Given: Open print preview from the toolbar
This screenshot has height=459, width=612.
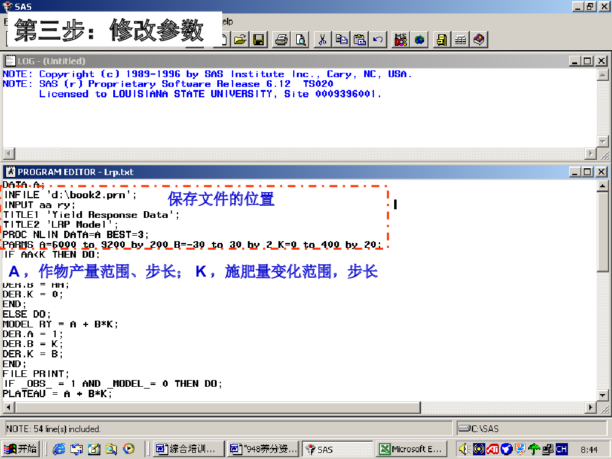Looking at the screenshot, I should click(300, 40).
